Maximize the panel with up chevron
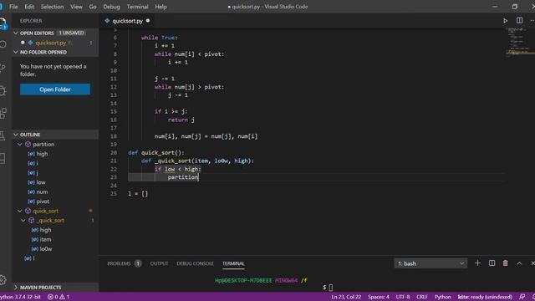 point(519,263)
